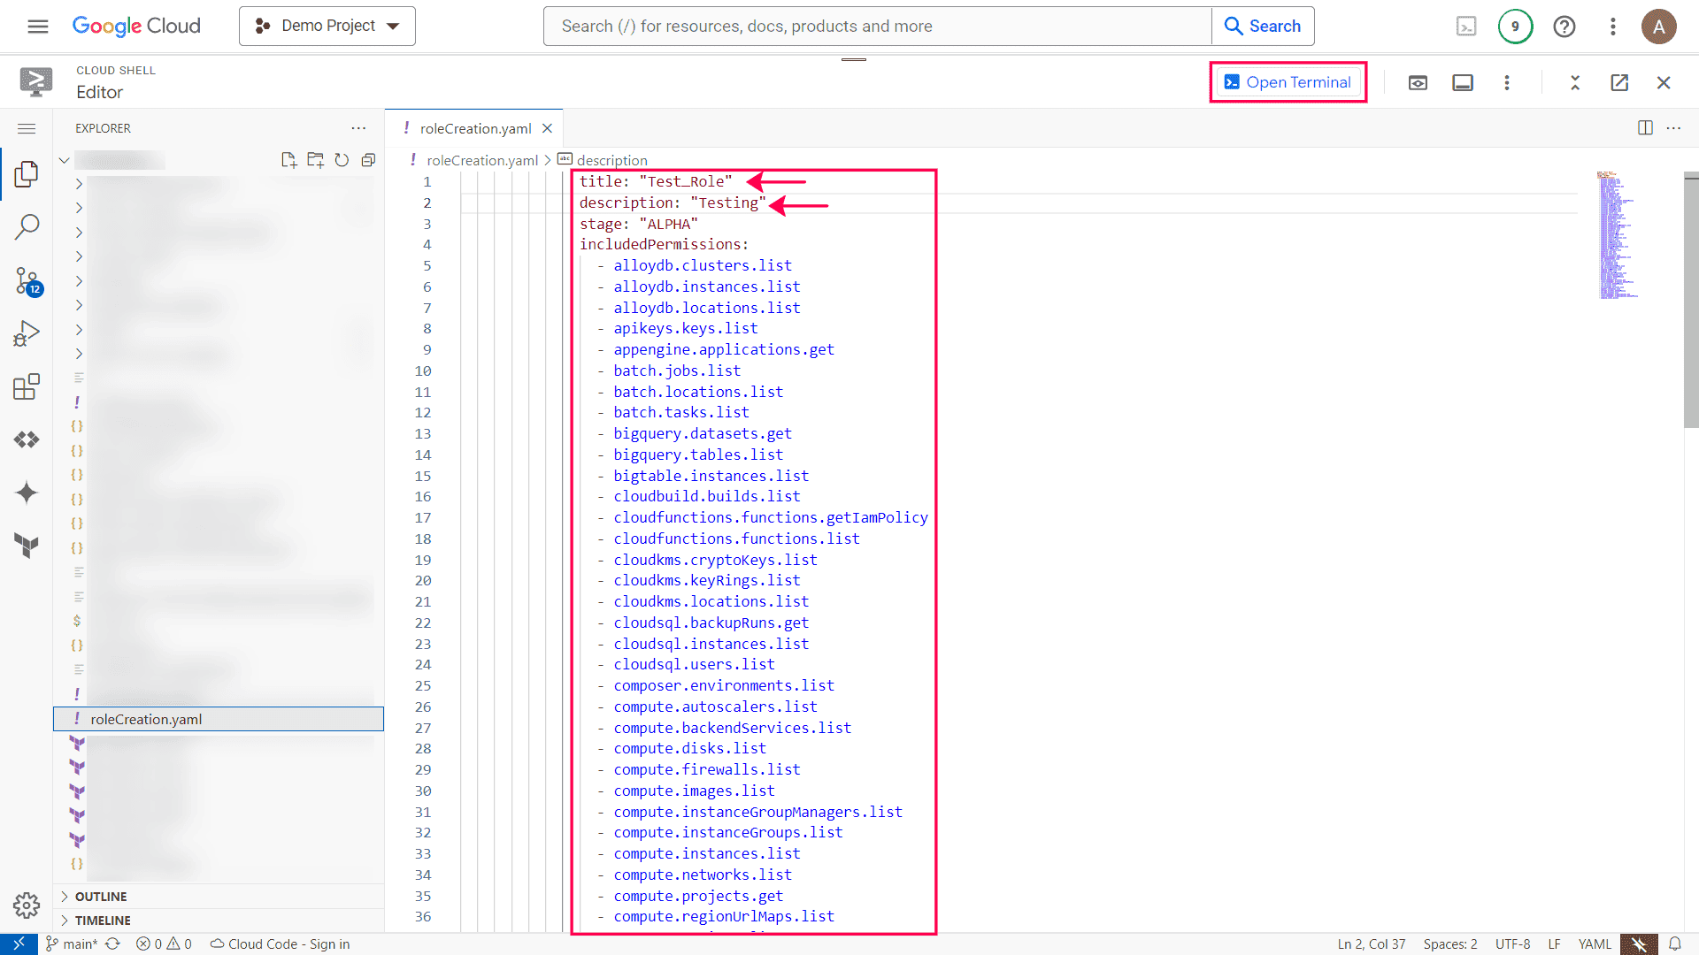This screenshot has height=955, width=1699.
Task: Open Source Control showing 12 changes
Action: (26, 280)
